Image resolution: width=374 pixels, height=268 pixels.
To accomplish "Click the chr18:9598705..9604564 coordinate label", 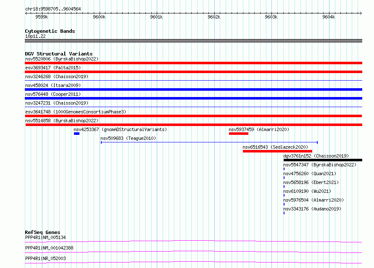I will pyautogui.click(x=53, y=9).
